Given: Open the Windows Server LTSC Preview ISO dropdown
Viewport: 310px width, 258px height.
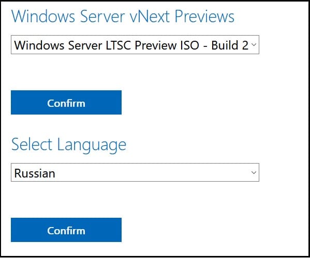Looking at the screenshot, I should pyautogui.click(x=135, y=44).
